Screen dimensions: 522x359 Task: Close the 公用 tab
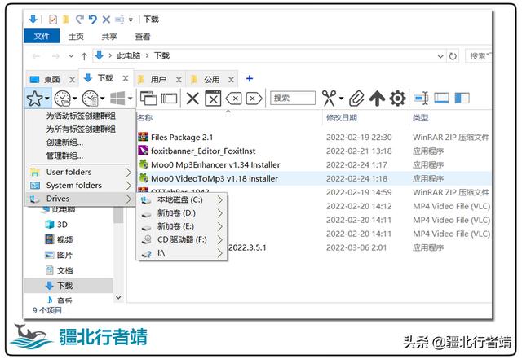[x=231, y=80]
